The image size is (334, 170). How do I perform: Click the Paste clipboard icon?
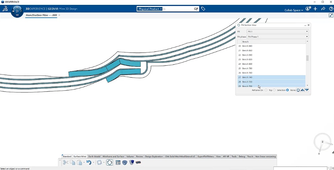(79, 163)
